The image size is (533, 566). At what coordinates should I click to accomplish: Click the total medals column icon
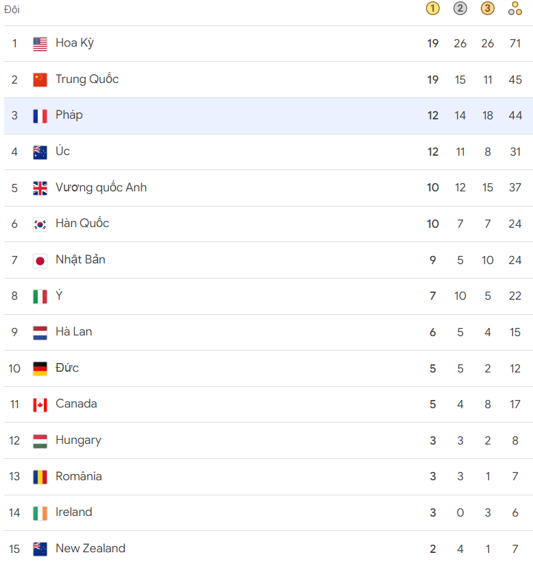click(515, 8)
